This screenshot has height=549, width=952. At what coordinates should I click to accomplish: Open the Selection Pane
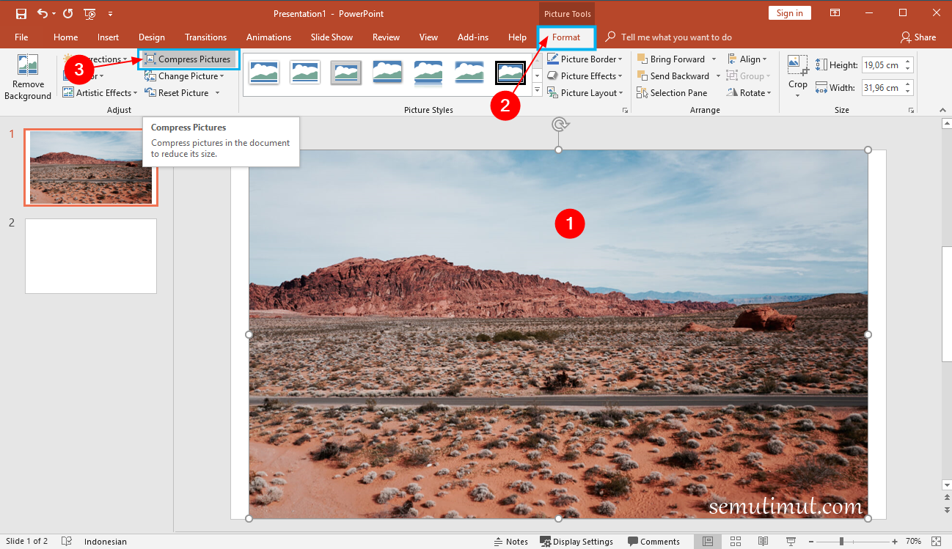672,93
